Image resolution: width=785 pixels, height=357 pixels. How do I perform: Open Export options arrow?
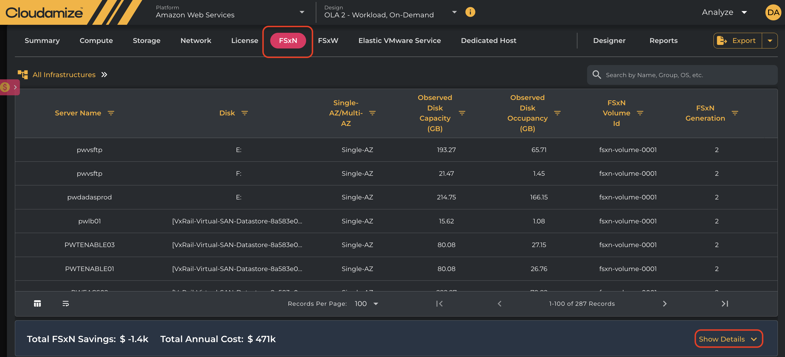point(770,41)
